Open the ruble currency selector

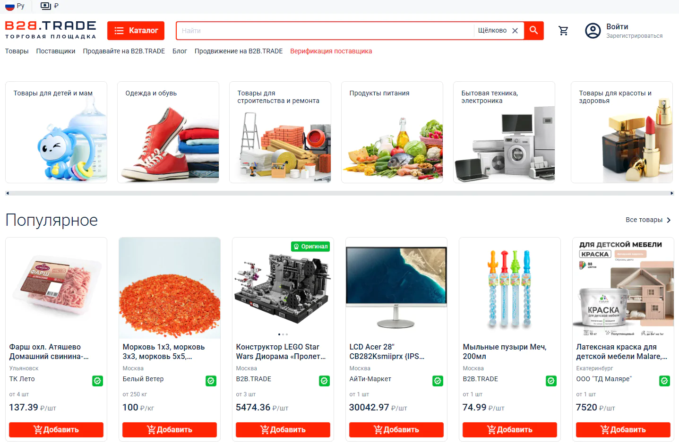pyautogui.click(x=50, y=6)
